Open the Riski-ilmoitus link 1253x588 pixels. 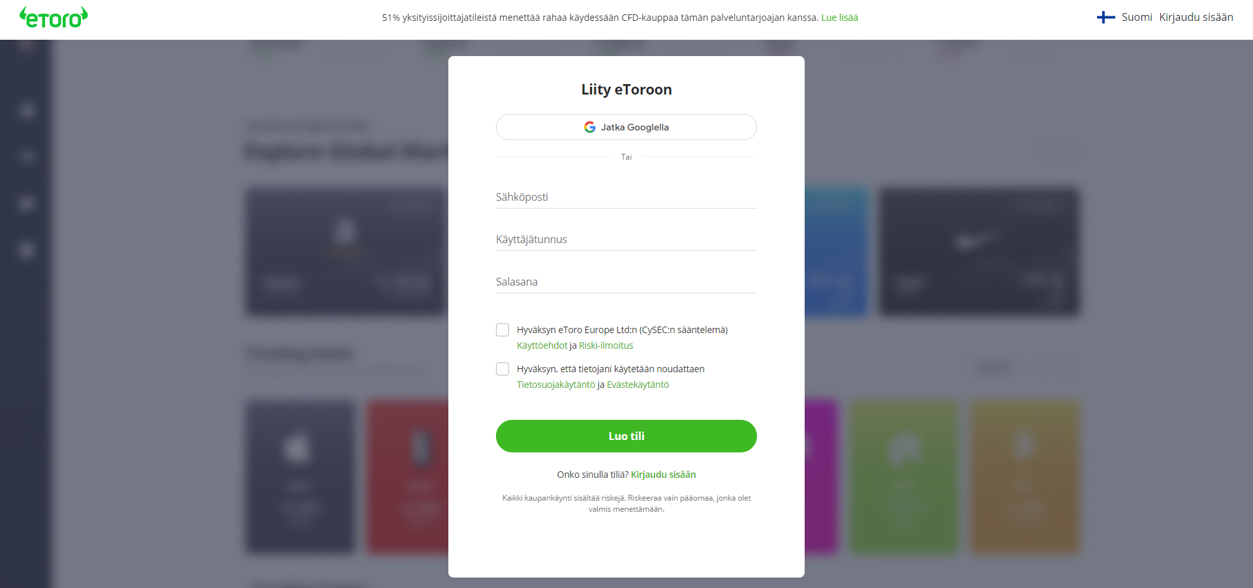click(x=606, y=345)
